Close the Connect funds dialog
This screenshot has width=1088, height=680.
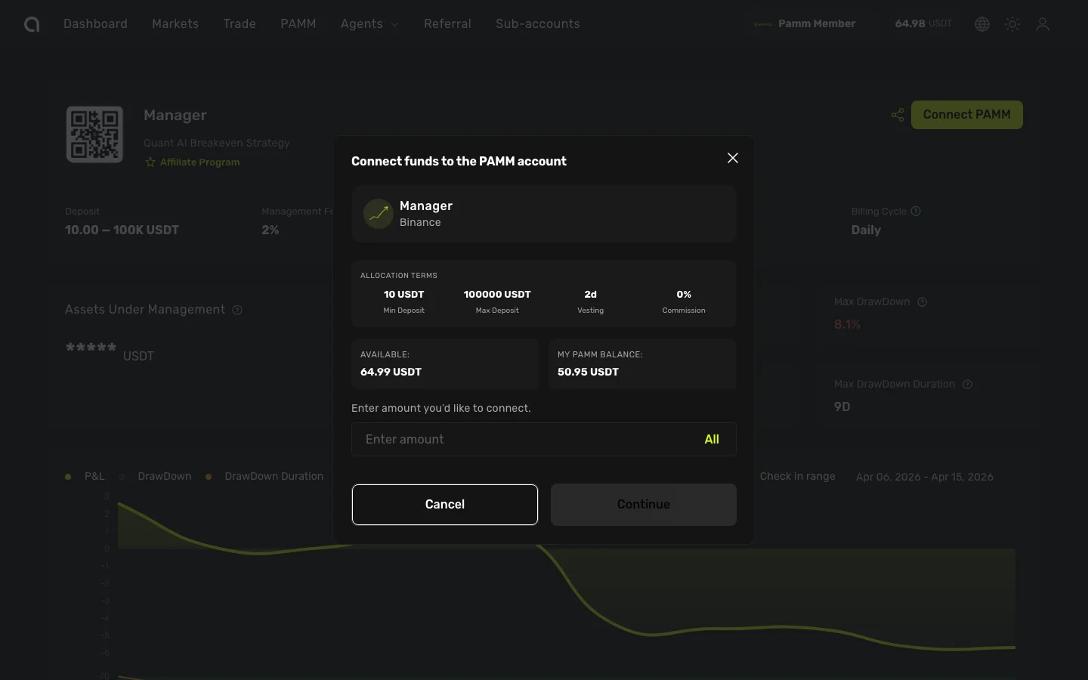click(x=732, y=158)
